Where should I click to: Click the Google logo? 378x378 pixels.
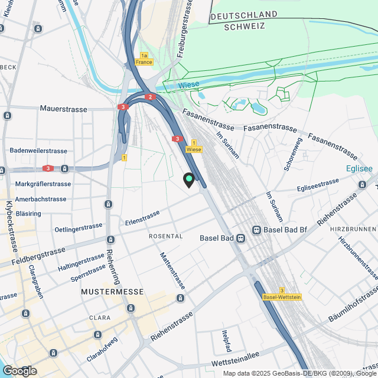point(20,371)
